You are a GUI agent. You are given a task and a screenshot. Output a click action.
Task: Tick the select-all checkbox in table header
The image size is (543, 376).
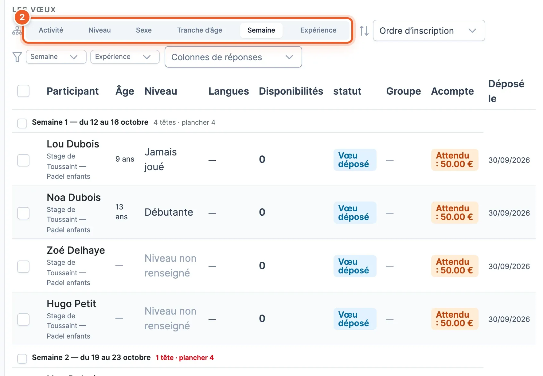click(x=23, y=91)
